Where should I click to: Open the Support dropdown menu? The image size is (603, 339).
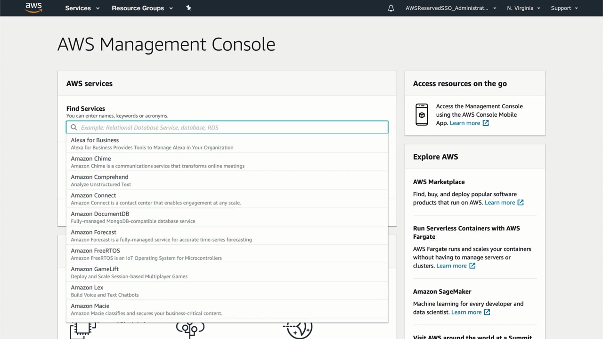564,8
